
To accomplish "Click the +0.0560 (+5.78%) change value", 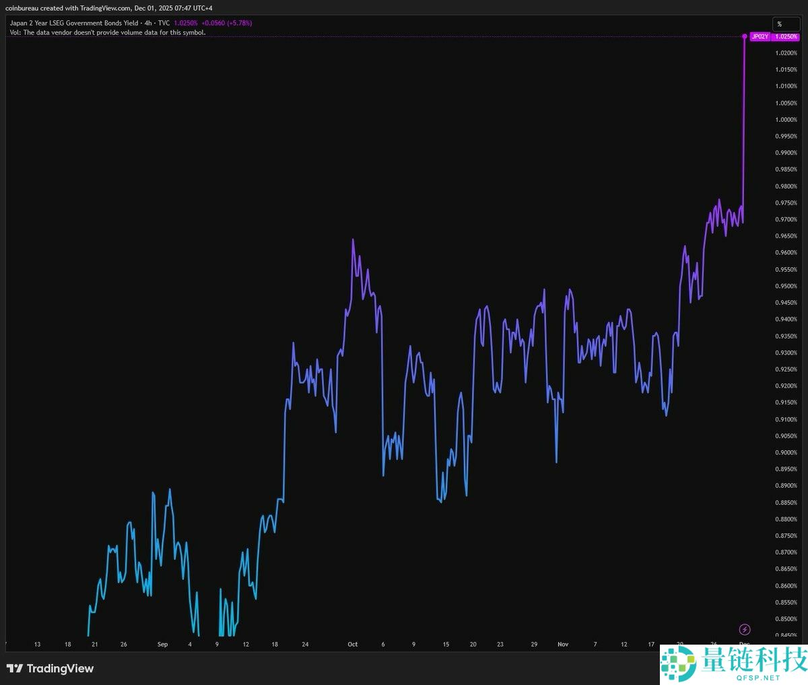I will click(x=227, y=23).
